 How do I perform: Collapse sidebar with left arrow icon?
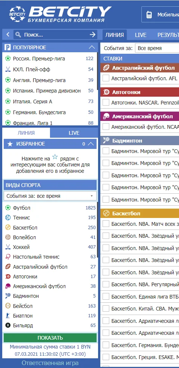[8, 35]
